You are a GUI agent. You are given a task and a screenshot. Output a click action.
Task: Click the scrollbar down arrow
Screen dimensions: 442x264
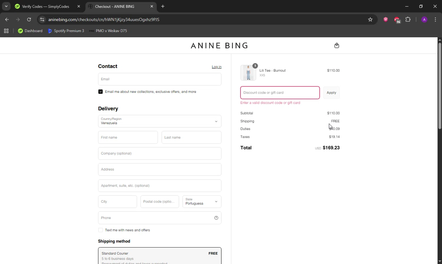440,262
